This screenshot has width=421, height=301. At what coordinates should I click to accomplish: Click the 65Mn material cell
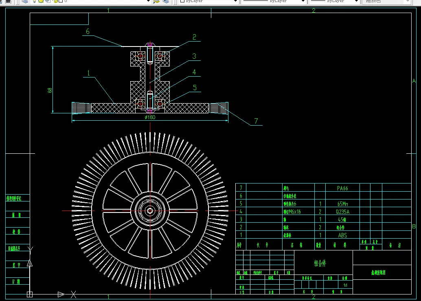click(x=342, y=204)
